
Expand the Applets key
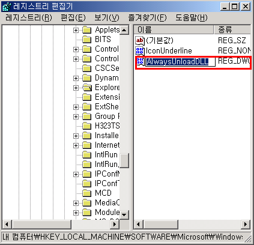[76, 30]
